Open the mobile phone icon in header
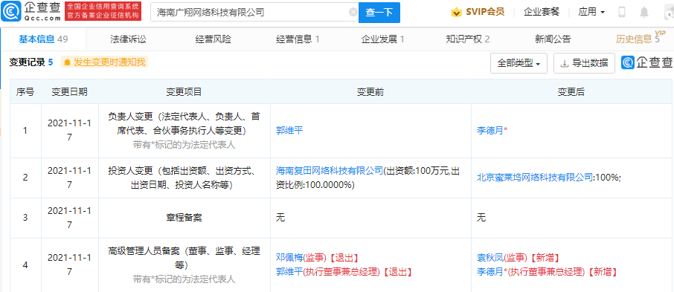The image size is (674, 292). pyautogui.click(x=622, y=12)
